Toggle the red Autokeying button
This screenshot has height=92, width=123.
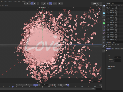[x=52, y=85]
